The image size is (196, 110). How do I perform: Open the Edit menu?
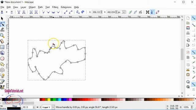coord(9,7)
